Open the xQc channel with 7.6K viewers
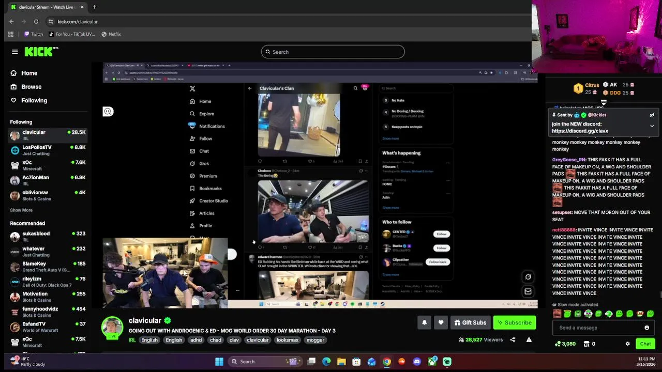 [x=48, y=165]
